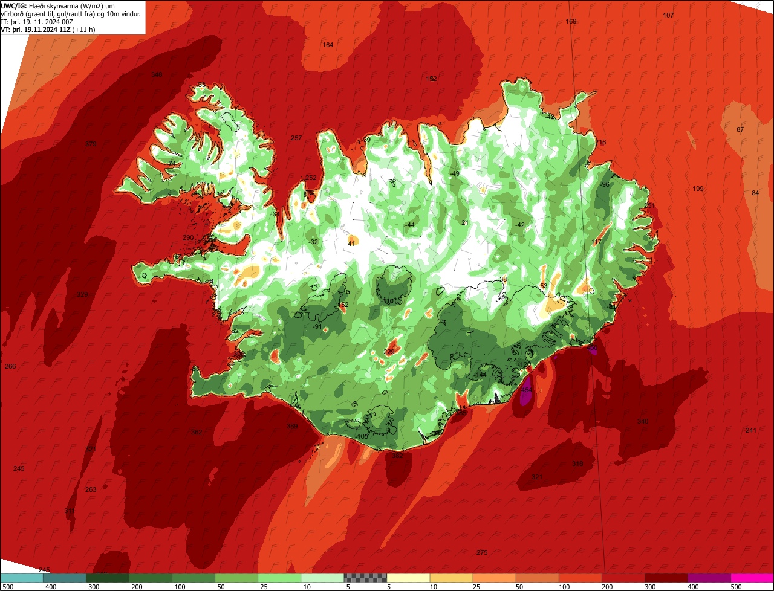774x591 pixels.
Task: Pick the orange 50 to 100 legend swatch
Action: 537,578
